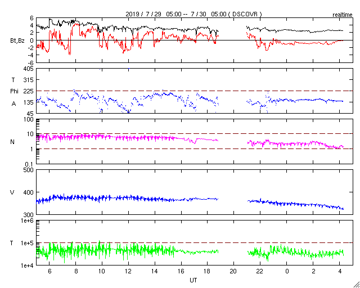This screenshot has height=288, width=360.
Task: Click the "A" label under Phi
Action: click(13, 104)
